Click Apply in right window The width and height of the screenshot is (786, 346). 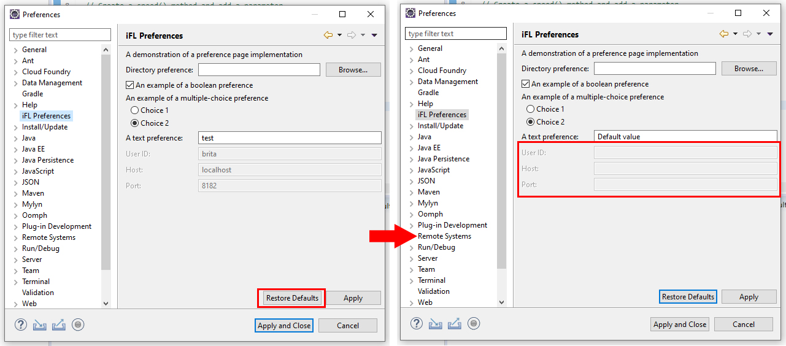tap(749, 297)
